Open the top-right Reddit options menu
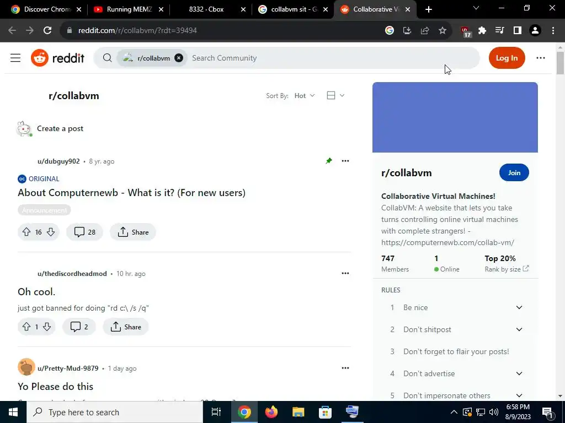This screenshot has width=565, height=423. point(541,58)
